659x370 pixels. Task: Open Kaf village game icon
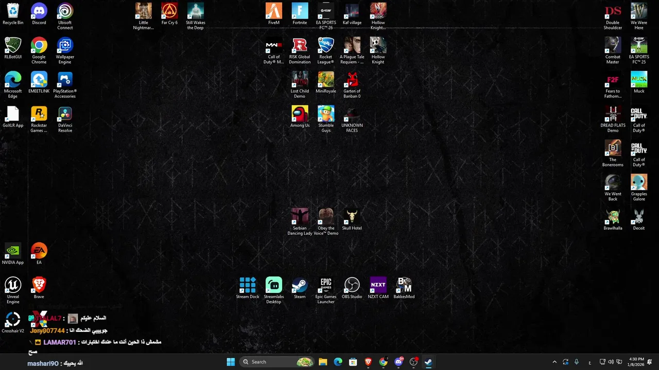352,14
